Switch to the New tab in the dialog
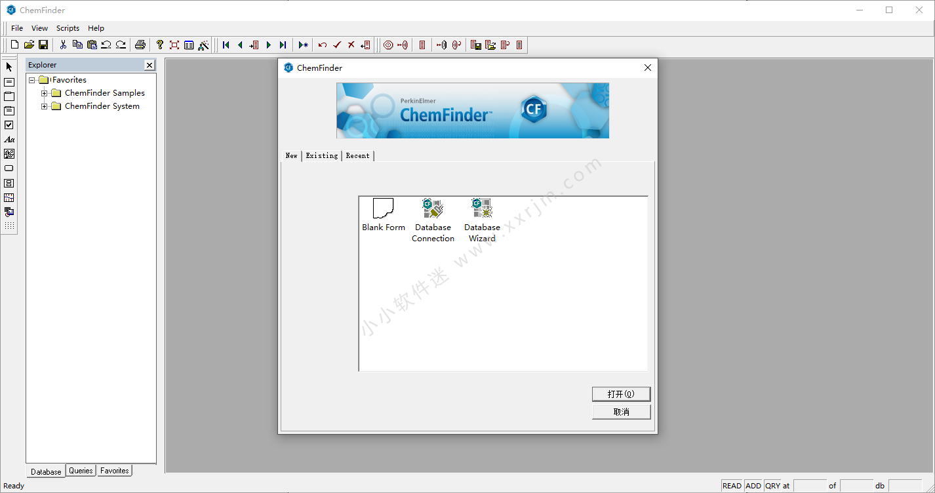Image resolution: width=935 pixels, height=493 pixels. 292,155
